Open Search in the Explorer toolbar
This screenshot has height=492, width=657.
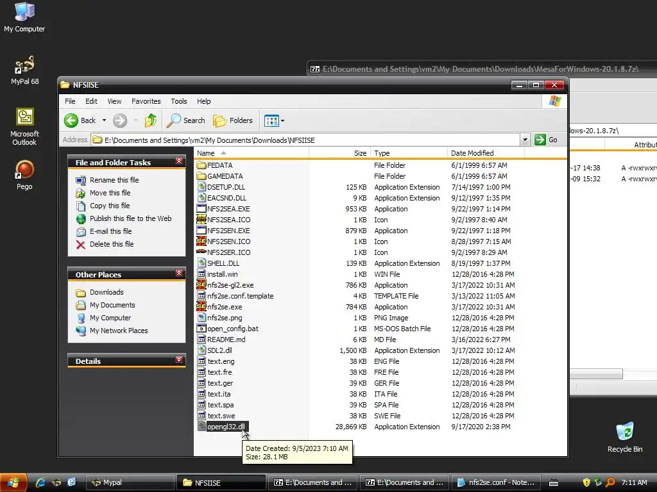tap(185, 120)
